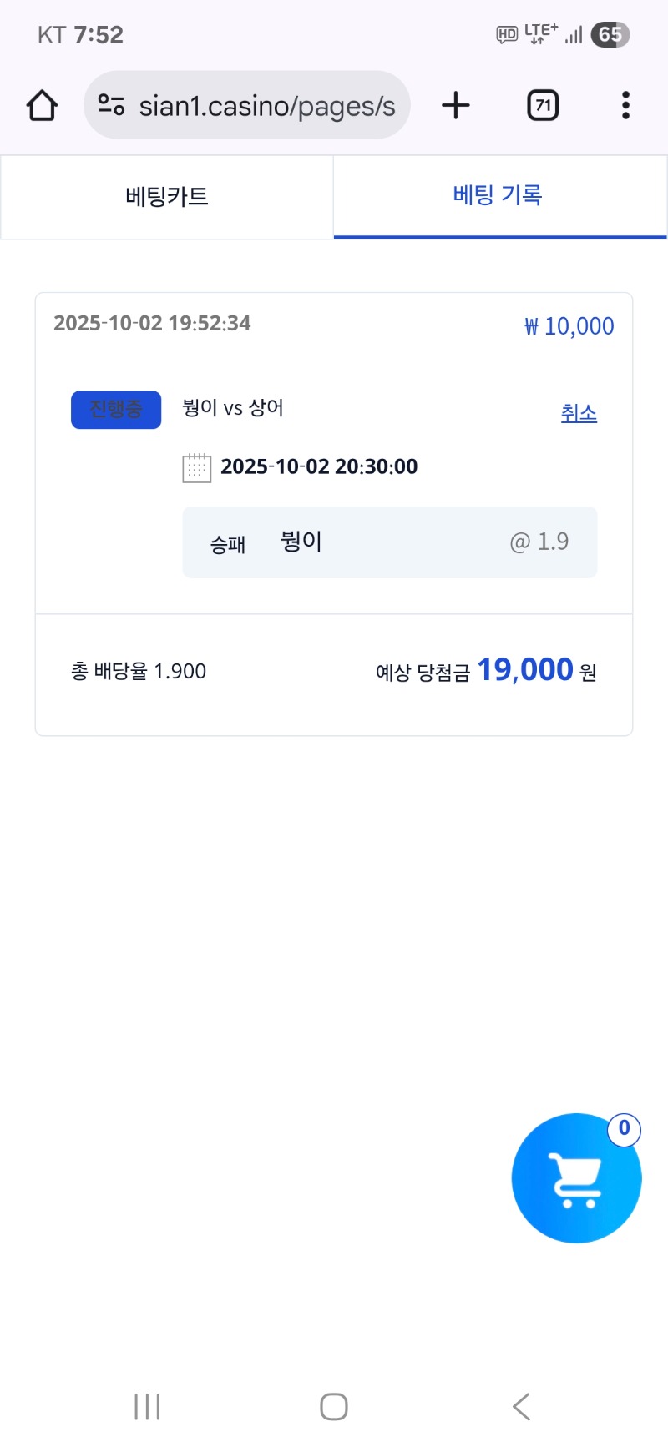Tap the floating shopping cart button

tap(576, 1178)
